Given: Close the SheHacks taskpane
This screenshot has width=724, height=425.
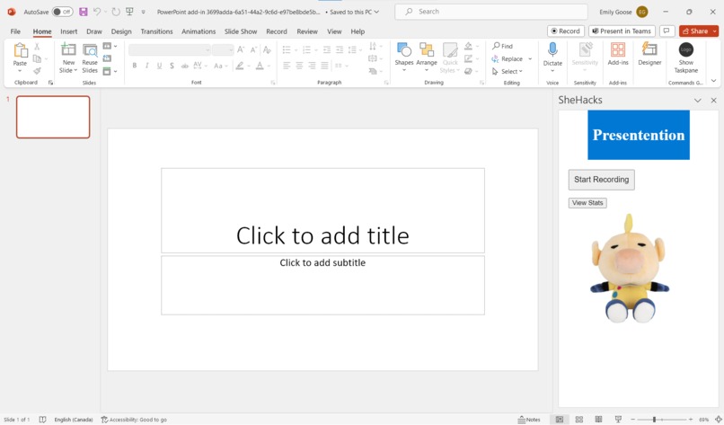Looking at the screenshot, I should (713, 101).
